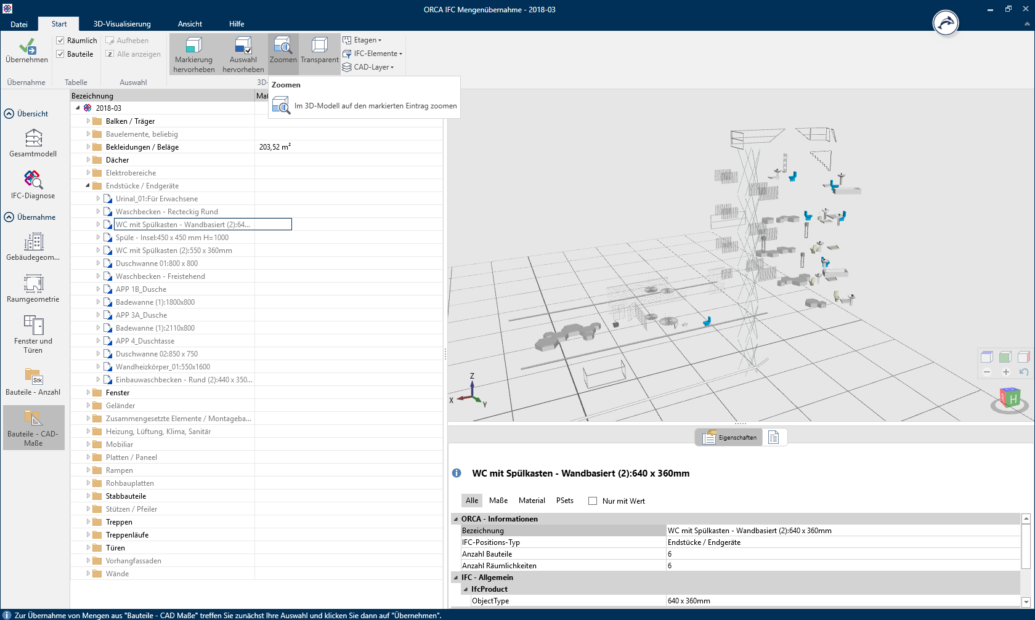Select Spüle - Insel:450 x 450 mm row
The height and width of the screenshot is (620, 1035).
[172, 238]
